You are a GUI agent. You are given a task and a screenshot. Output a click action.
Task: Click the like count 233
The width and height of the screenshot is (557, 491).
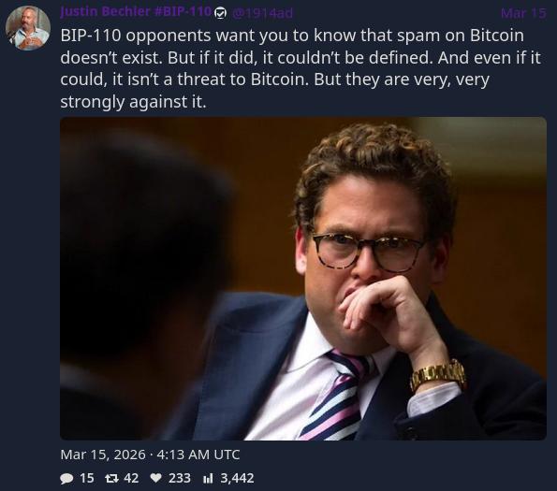pyautogui.click(x=180, y=478)
